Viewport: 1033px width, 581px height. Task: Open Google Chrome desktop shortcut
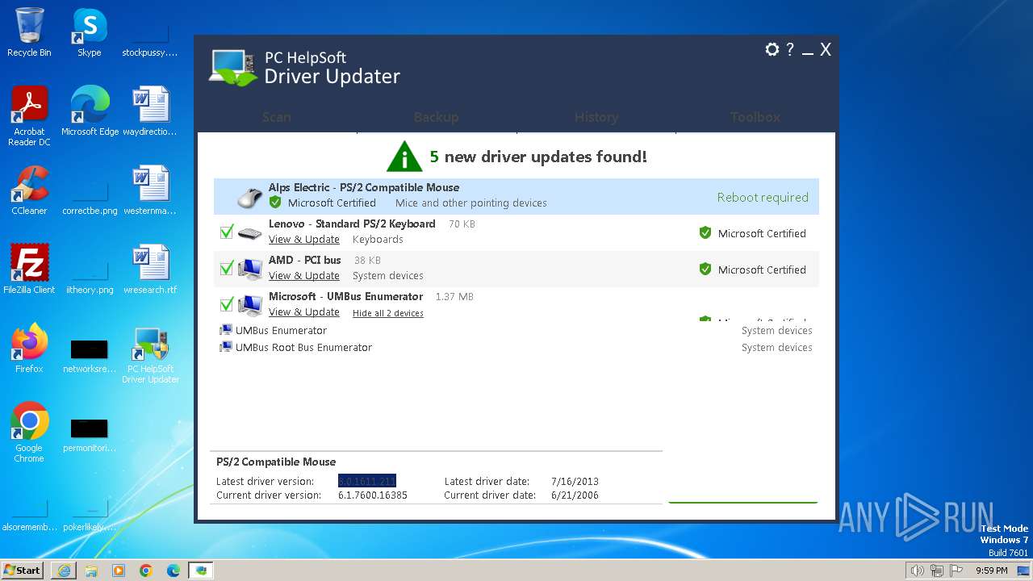tap(29, 433)
